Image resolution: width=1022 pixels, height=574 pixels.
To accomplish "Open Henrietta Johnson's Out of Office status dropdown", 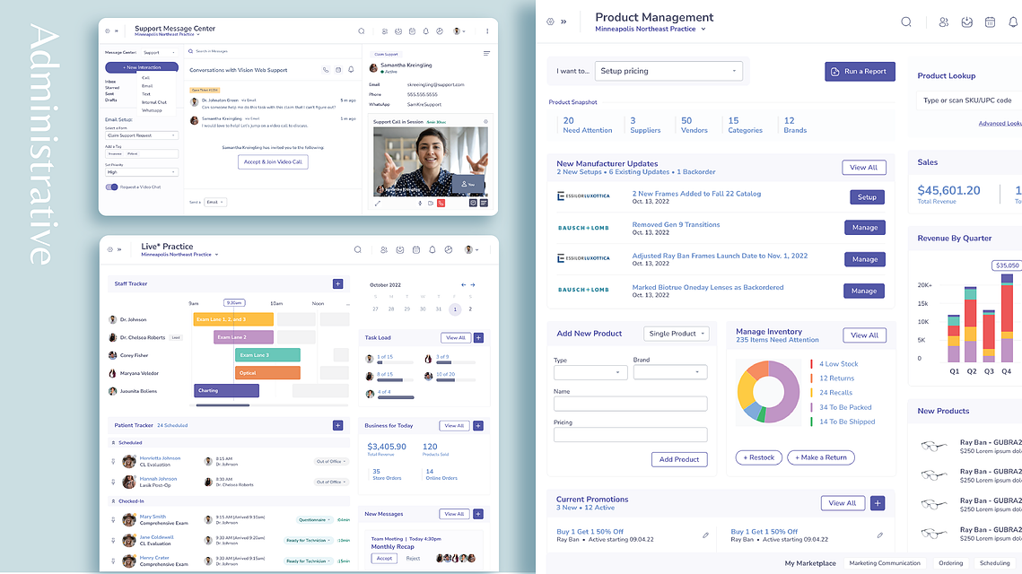I will tap(332, 461).
